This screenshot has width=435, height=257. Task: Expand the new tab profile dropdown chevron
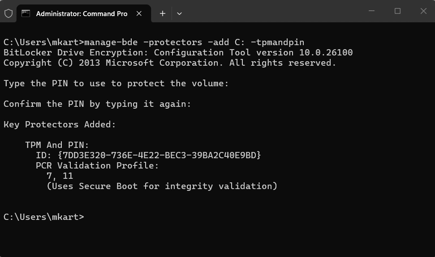pos(179,13)
